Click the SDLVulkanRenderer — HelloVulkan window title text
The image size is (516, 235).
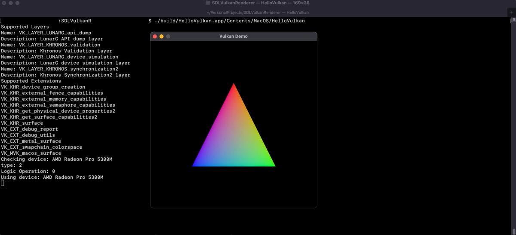[x=261, y=3]
